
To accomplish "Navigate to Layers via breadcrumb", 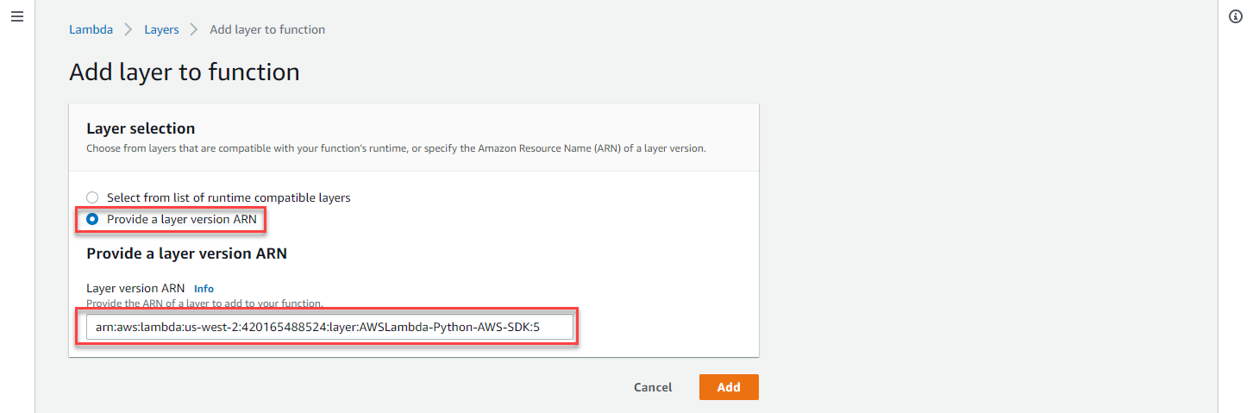I will click(x=161, y=29).
